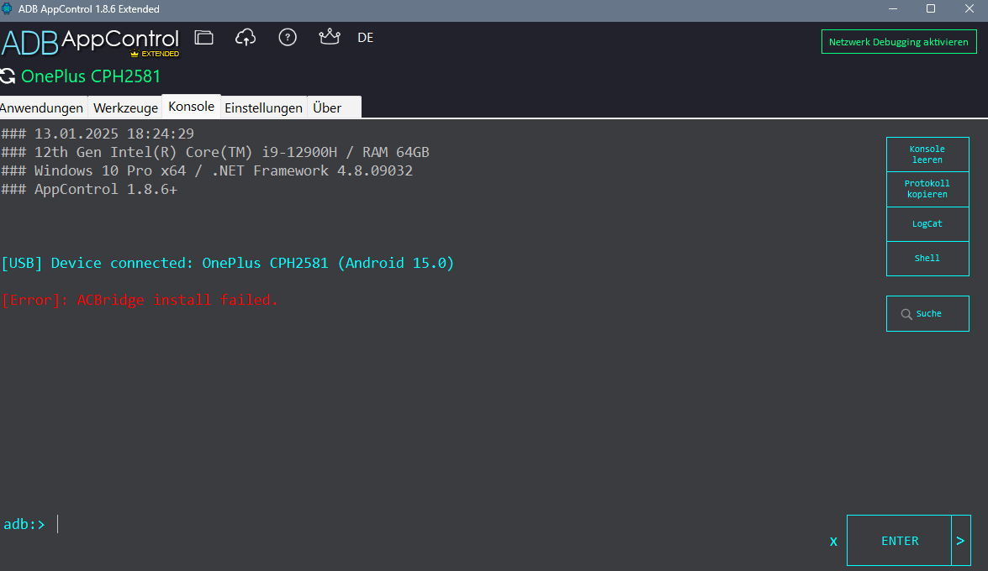
Task: Maximize the ADB AppControl window
Action: [931, 8]
